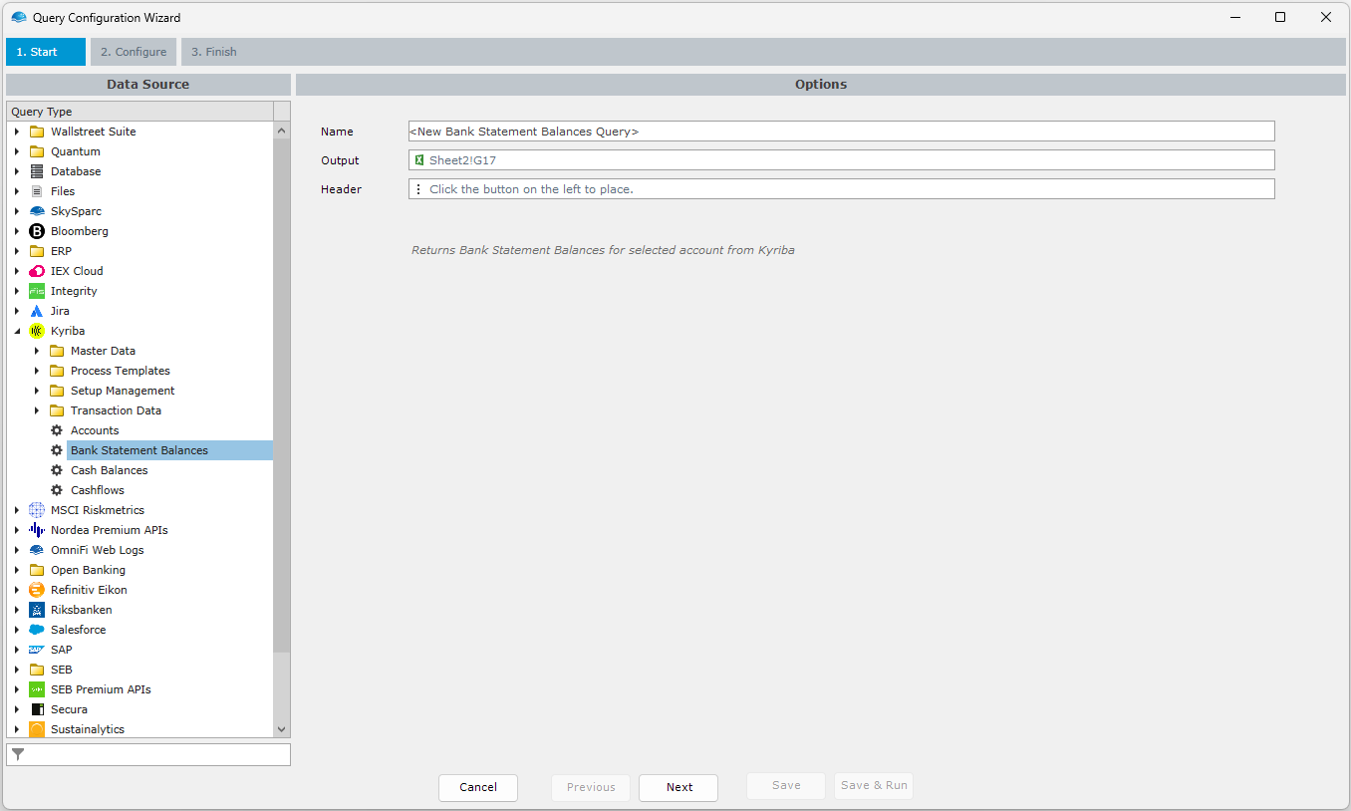Click the Nordea Premium APIs icon
This screenshot has width=1351, height=811.
tap(37, 530)
